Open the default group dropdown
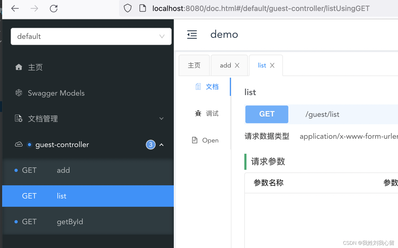Image resolution: width=398 pixels, height=248 pixels. [x=91, y=36]
